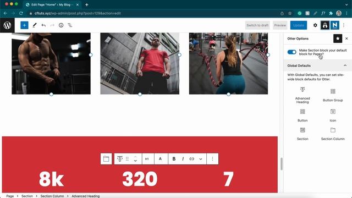
Task: Close the Otter Options sidebar
Action: 346,38
